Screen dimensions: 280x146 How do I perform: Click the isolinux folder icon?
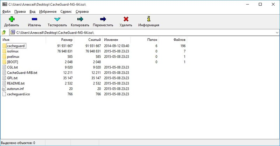click(x=4, y=51)
